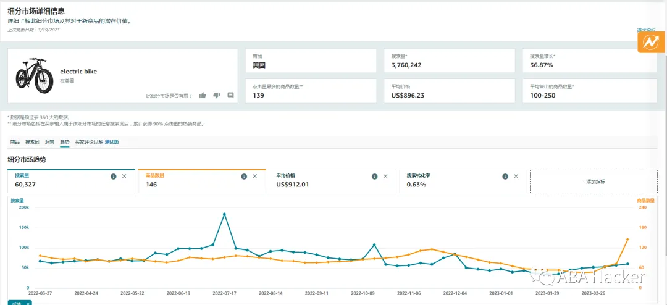The height and width of the screenshot is (305, 667).
Task: Click the thumbs up feedback icon
Action: pyautogui.click(x=203, y=95)
